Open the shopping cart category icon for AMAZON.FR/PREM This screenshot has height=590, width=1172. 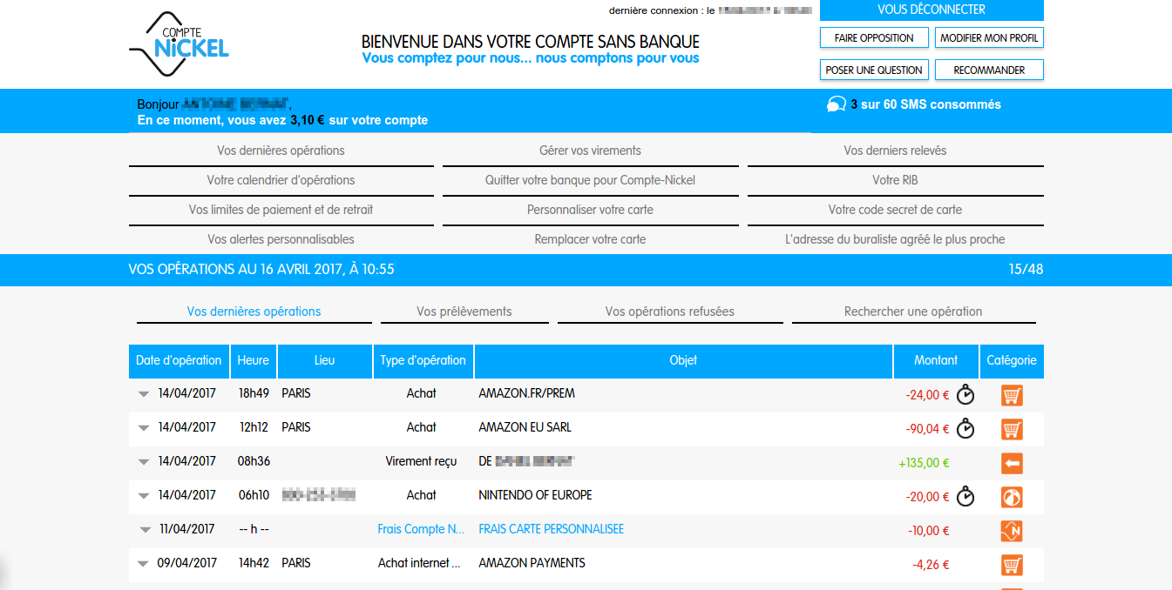tap(1012, 395)
